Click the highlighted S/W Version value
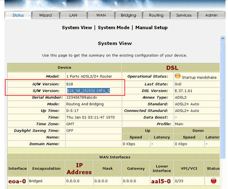 click(88, 91)
